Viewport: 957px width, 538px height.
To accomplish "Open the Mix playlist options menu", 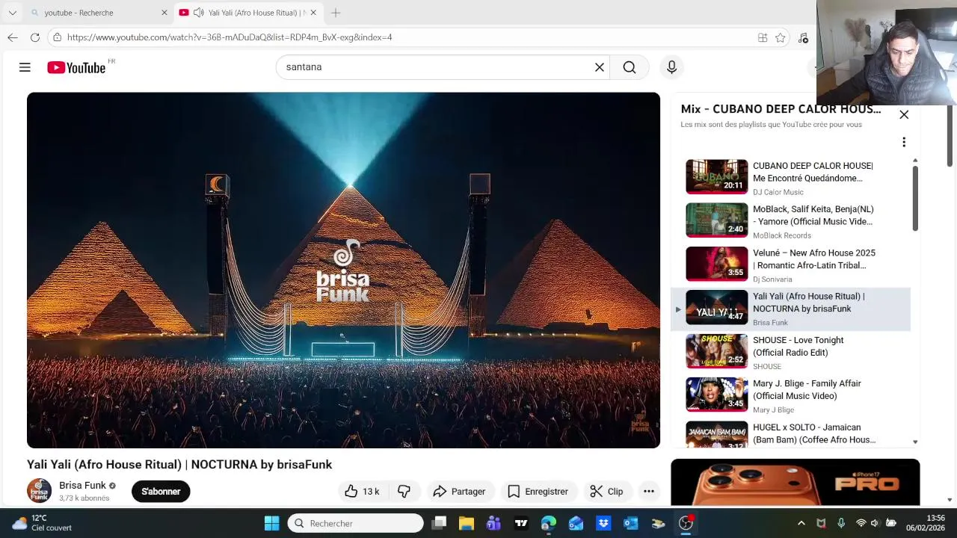I will coord(904,142).
